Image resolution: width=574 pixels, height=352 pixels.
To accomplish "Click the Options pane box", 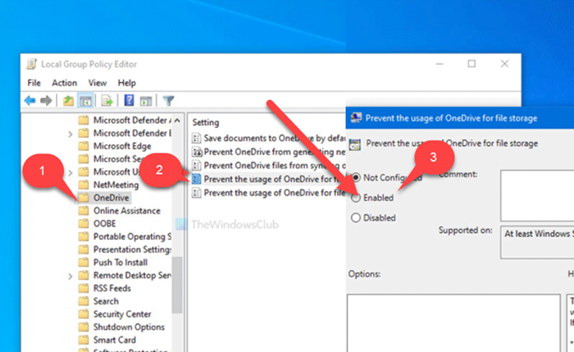I will [x=453, y=322].
